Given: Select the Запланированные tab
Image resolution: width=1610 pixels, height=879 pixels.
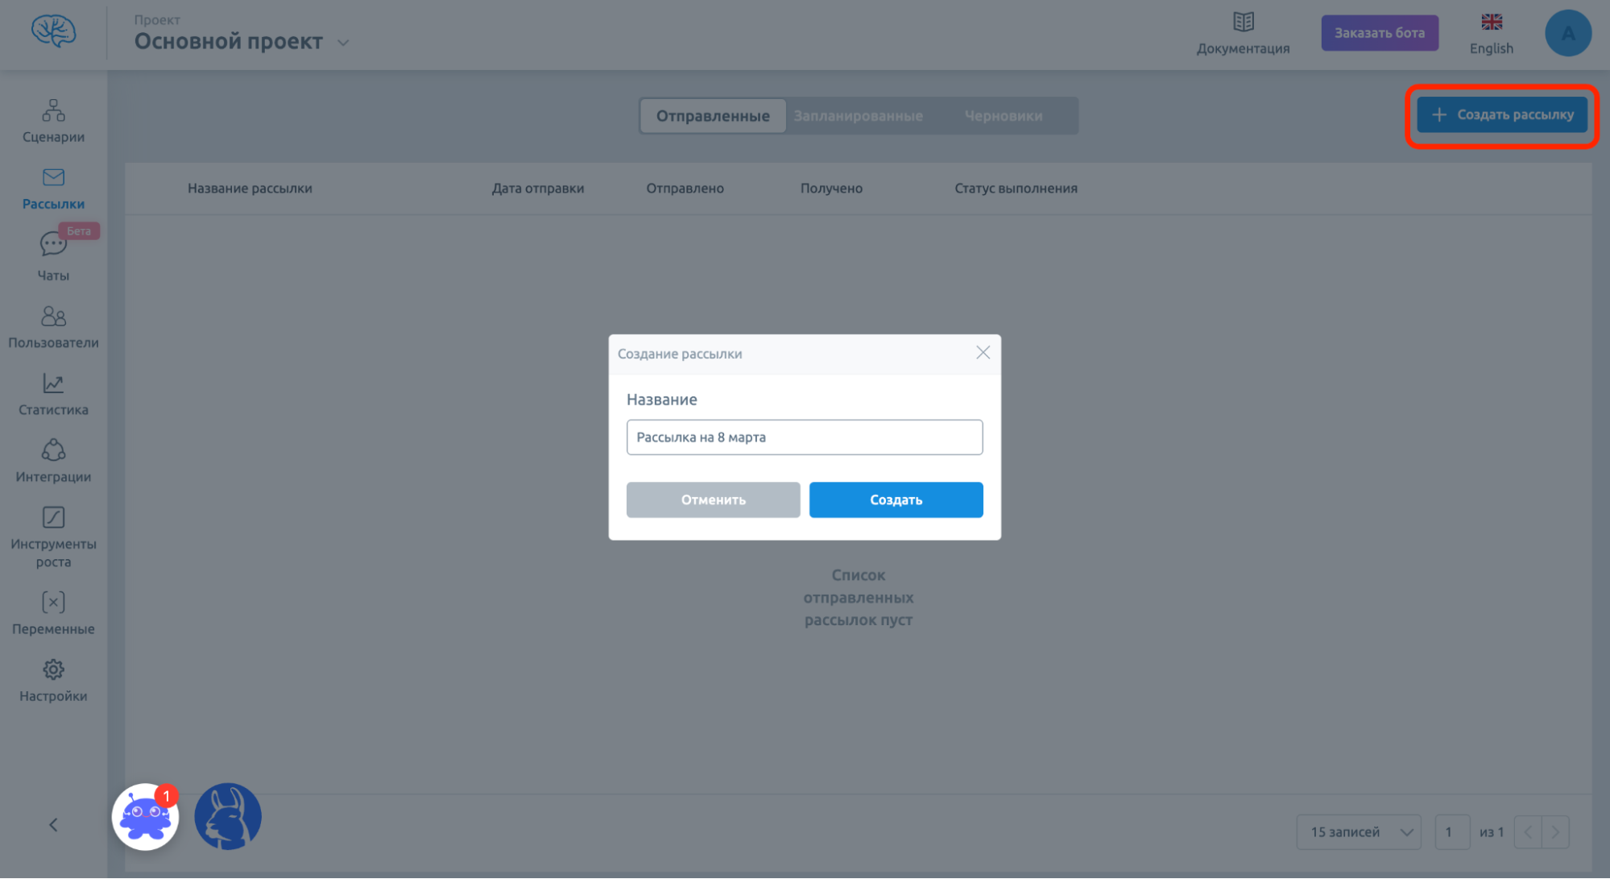Looking at the screenshot, I should point(857,114).
